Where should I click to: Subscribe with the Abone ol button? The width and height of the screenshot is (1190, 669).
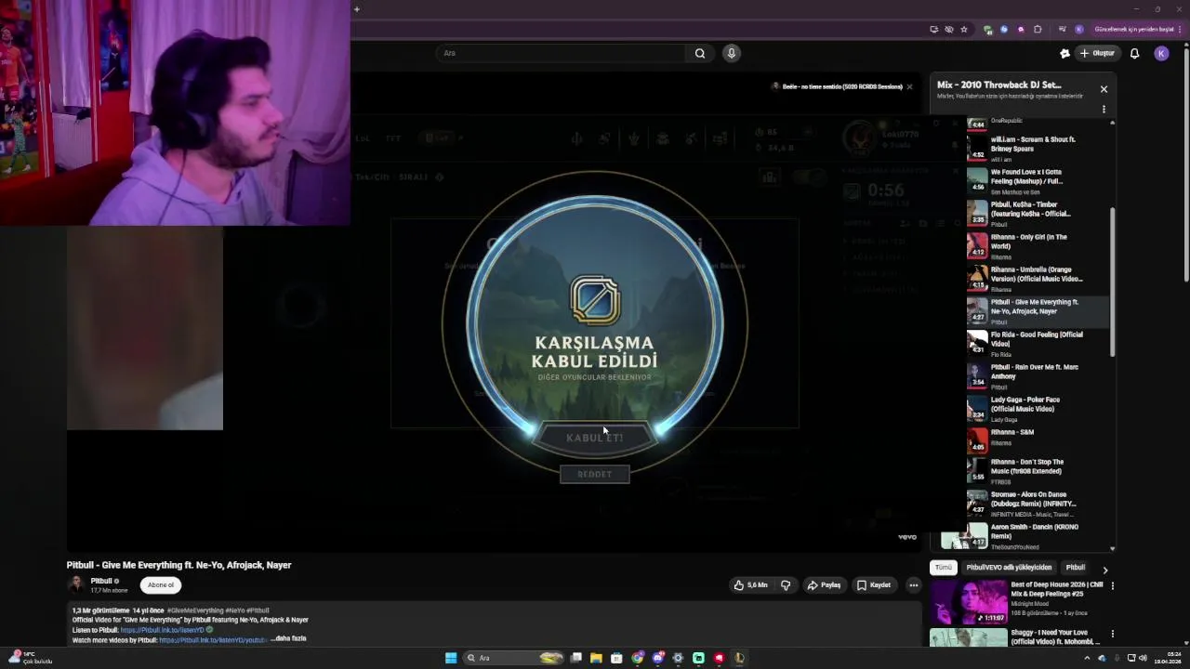point(161,585)
